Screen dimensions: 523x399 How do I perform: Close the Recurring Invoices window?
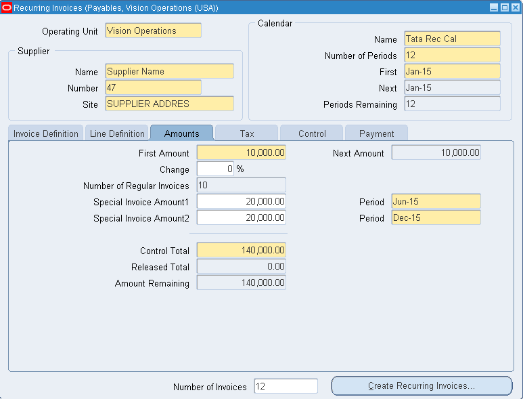(x=515, y=7)
